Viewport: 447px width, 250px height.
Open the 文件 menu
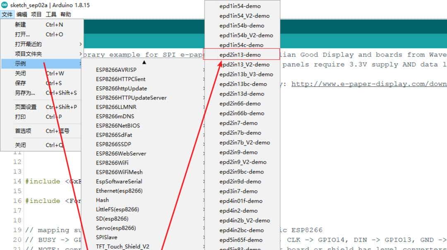(x=7, y=14)
